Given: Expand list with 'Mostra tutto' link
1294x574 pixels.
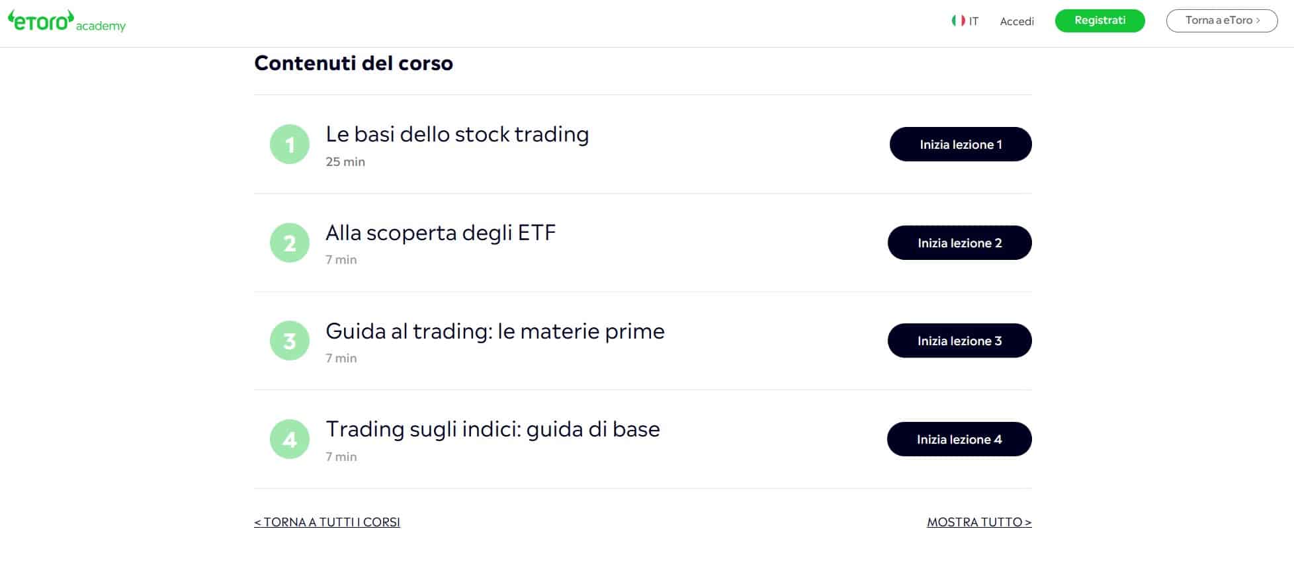Looking at the screenshot, I should pos(979,522).
